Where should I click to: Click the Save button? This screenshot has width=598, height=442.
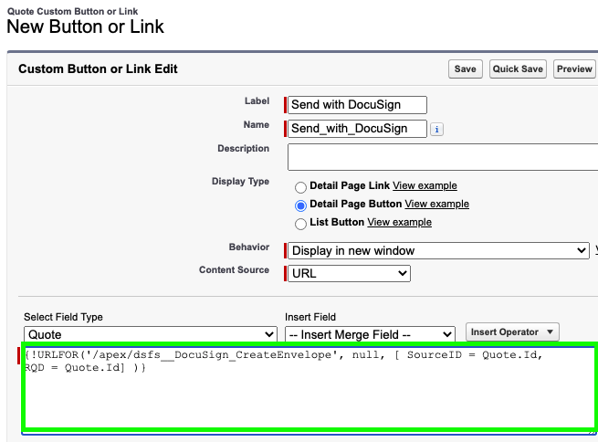(466, 69)
